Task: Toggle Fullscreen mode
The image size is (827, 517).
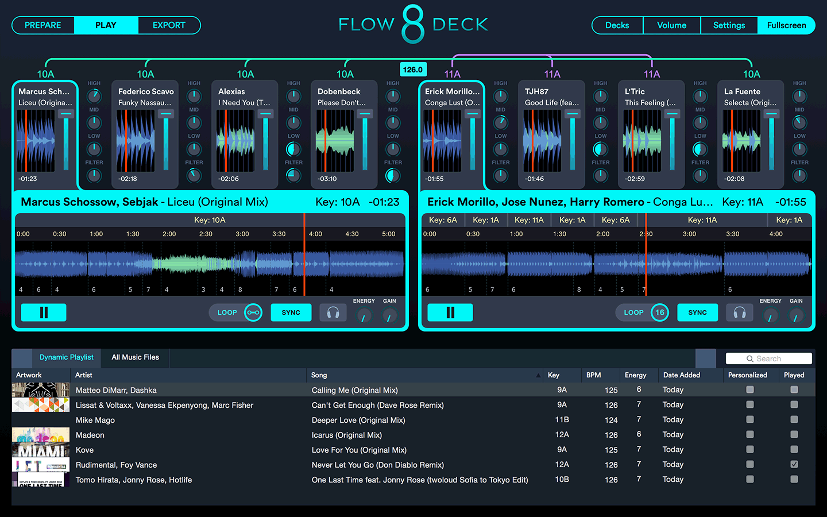Action: click(x=787, y=25)
